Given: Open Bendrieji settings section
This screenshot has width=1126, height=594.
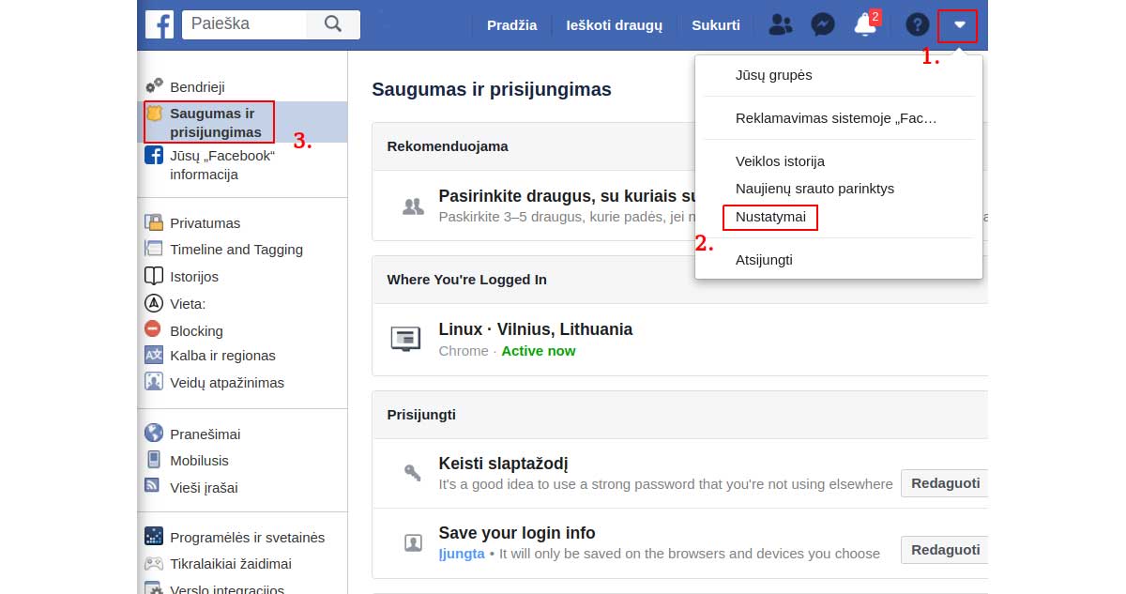Looking at the screenshot, I should click(x=197, y=86).
